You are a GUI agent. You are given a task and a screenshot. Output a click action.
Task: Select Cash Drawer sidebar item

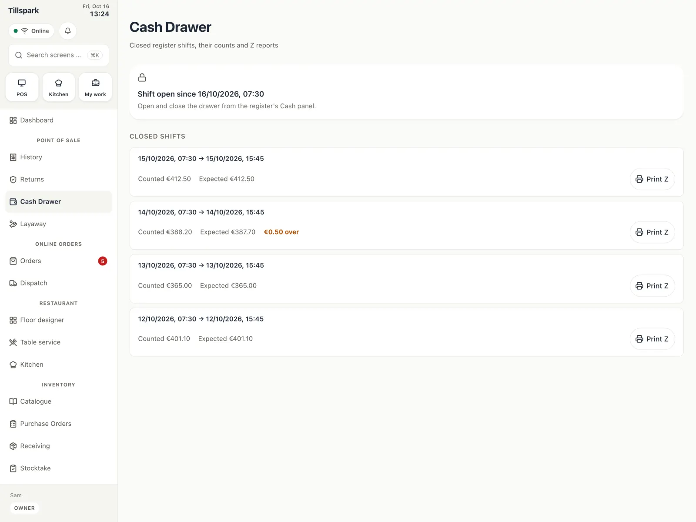[x=59, y=201]
